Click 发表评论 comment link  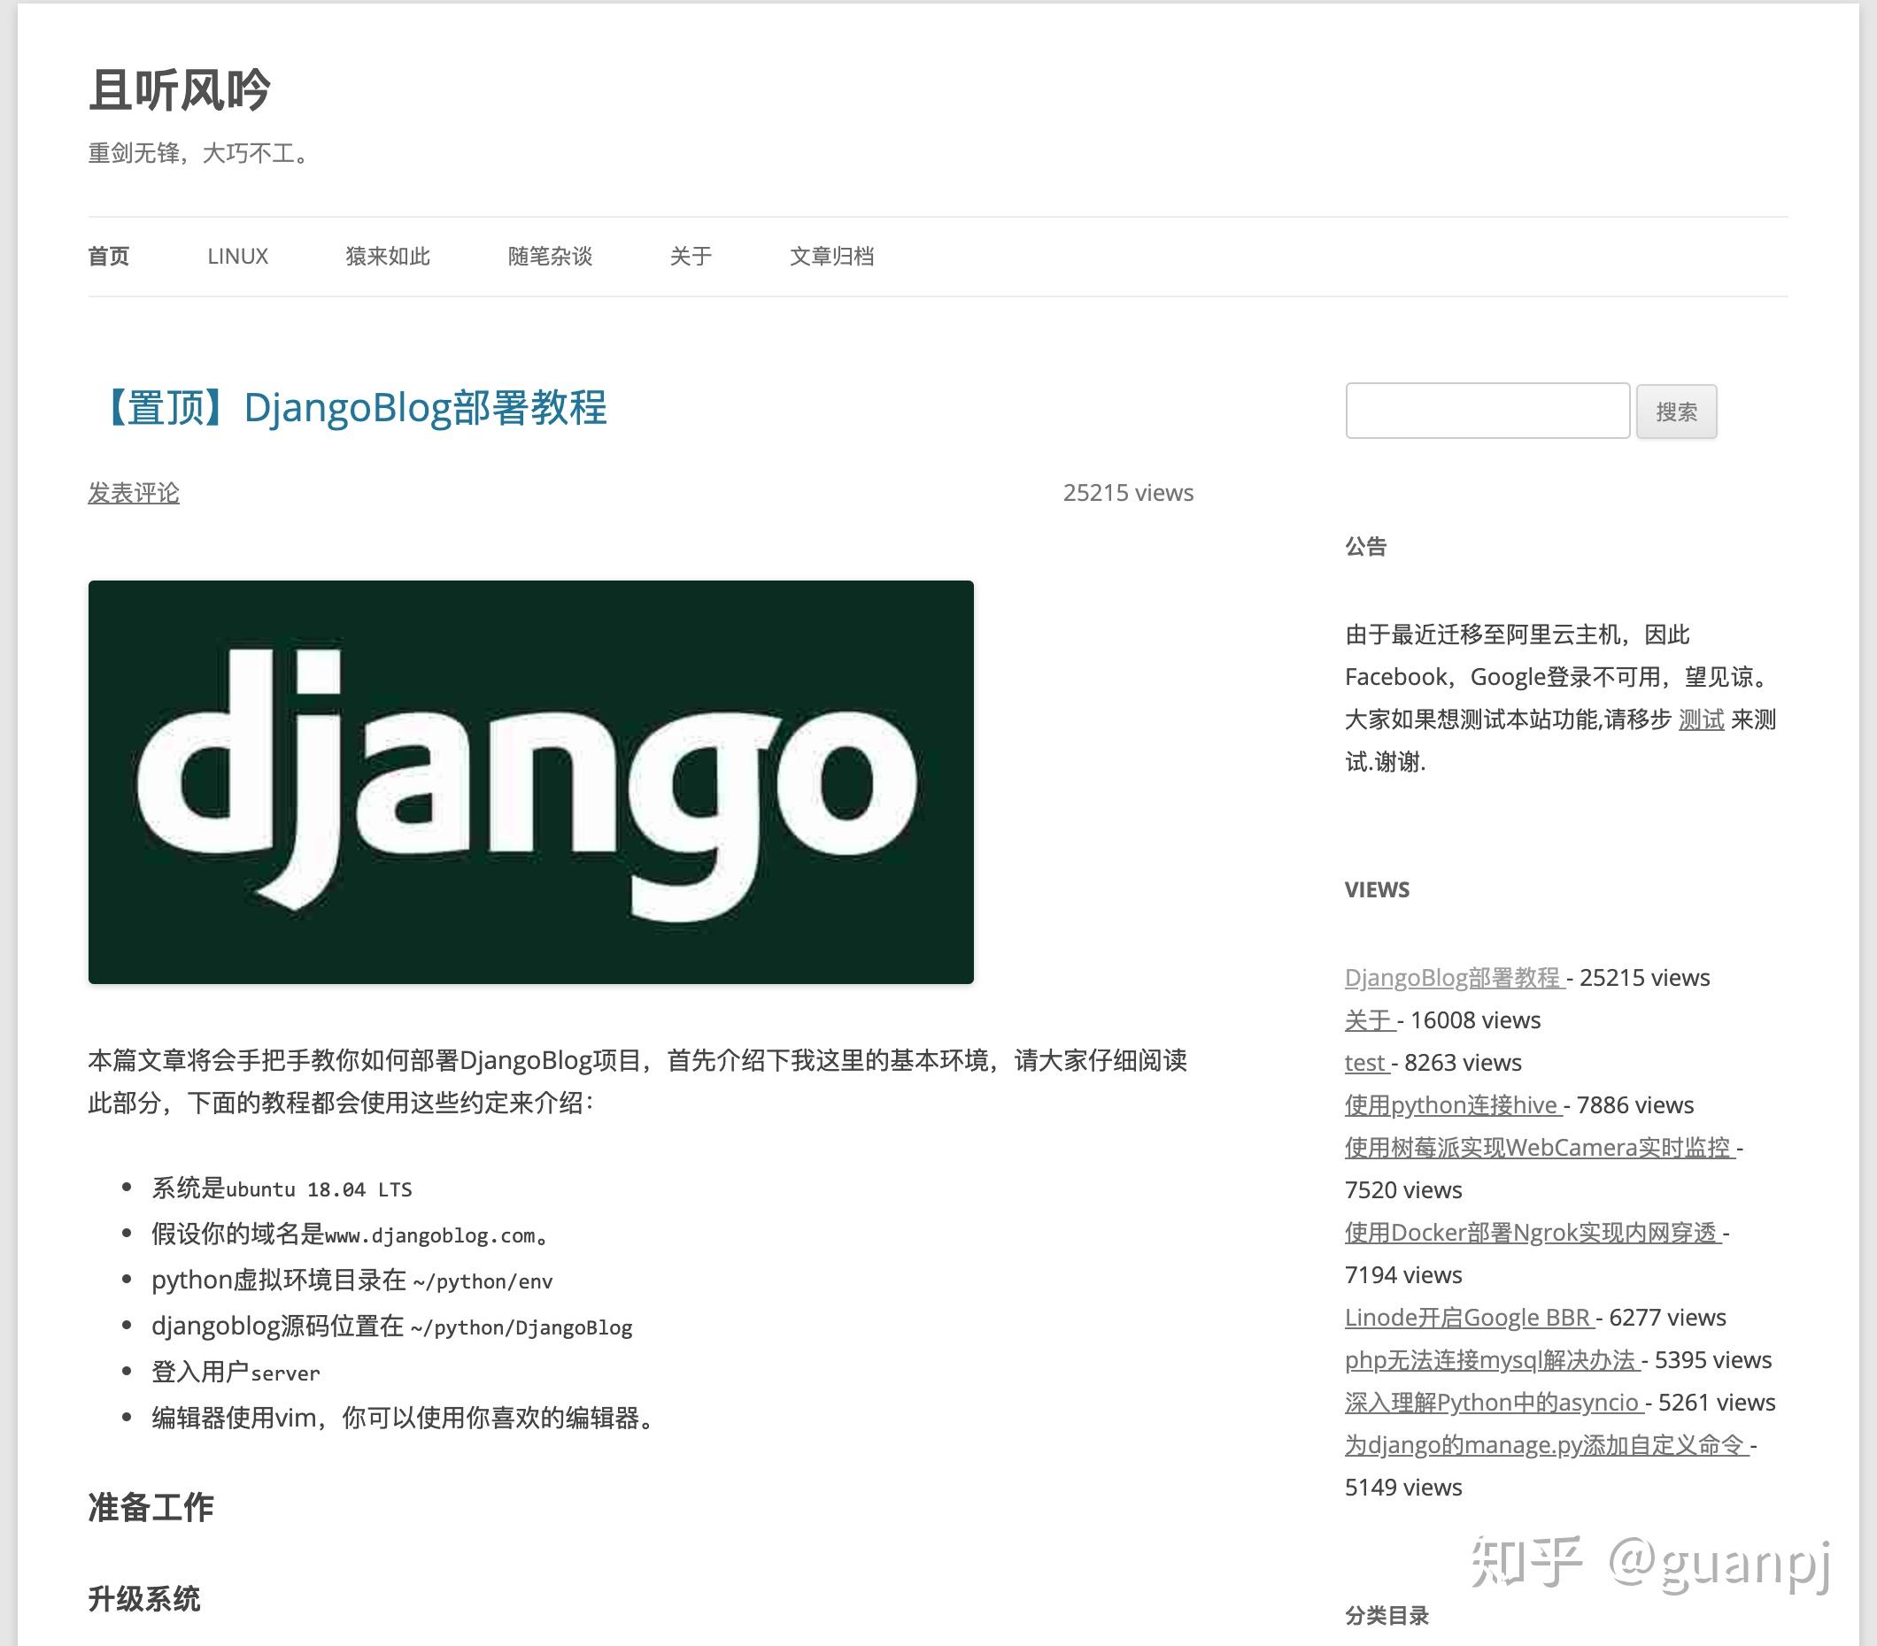[133, 493]
